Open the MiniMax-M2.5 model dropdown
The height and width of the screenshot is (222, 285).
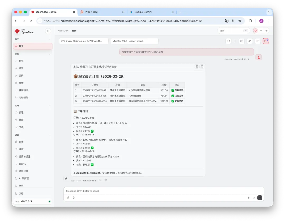point(135,41)
